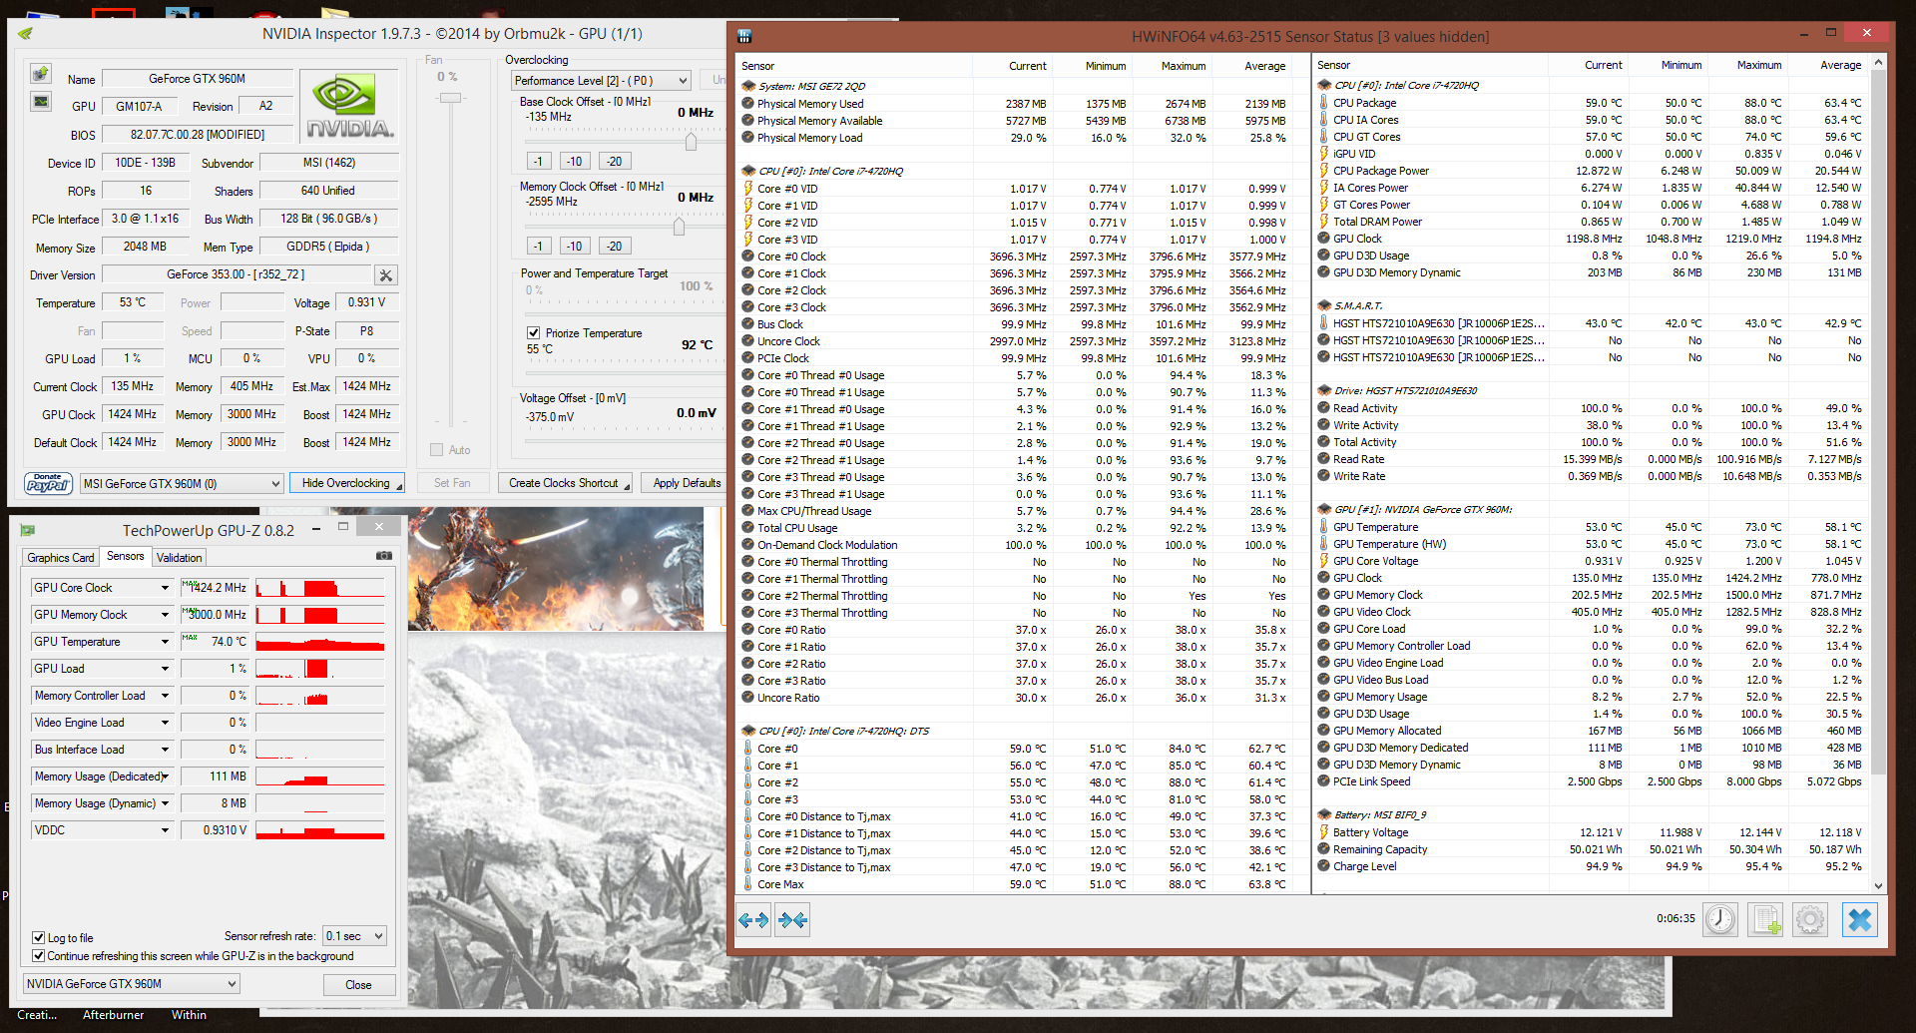The image size is (1916, 1033).
Task: Open HWiNFO sensor settings gear icon
Action: pyautogui.click(x=1810, y=919)
